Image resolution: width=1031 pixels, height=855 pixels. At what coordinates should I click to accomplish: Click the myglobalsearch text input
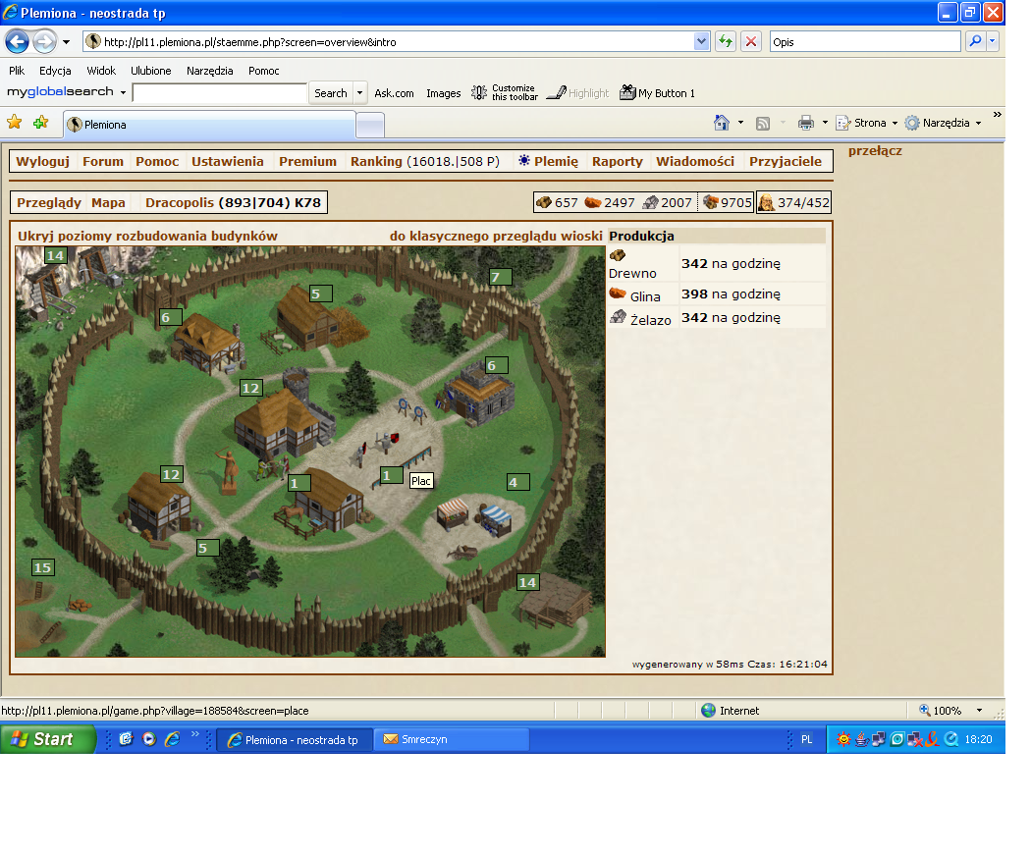coord(220,92)
